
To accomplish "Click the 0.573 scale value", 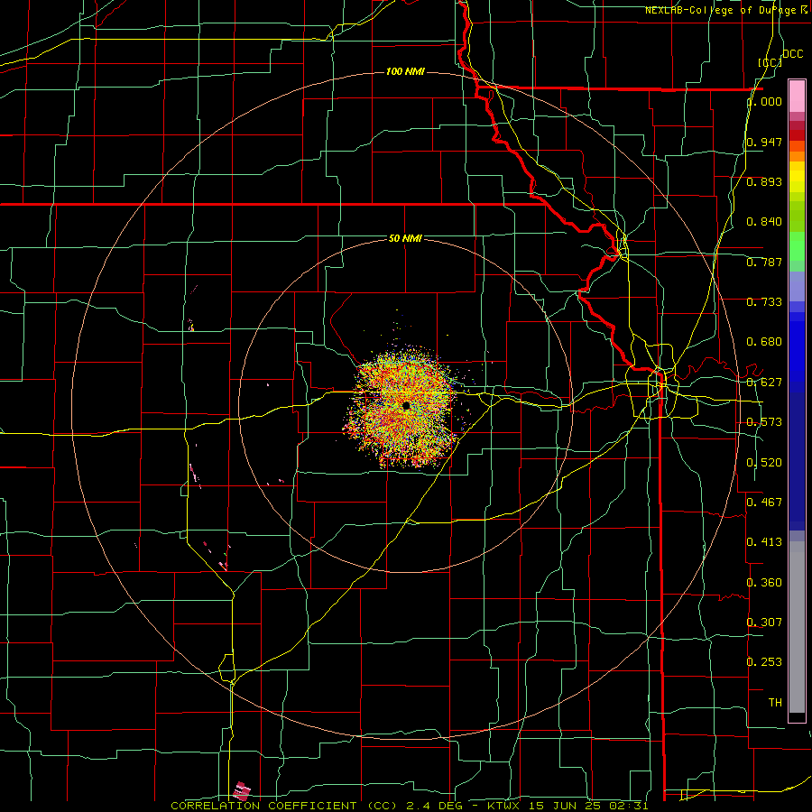I will coord(764,422).
